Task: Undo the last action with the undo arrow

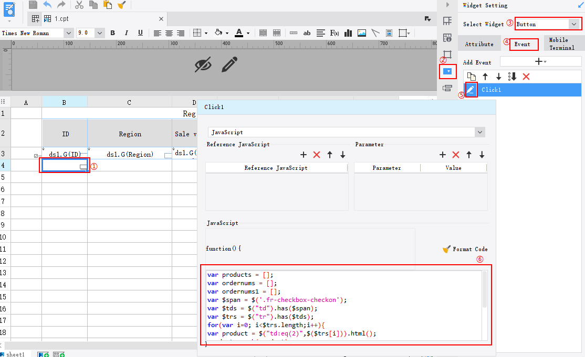Action: pyautogui.click(x=46, y=5)
